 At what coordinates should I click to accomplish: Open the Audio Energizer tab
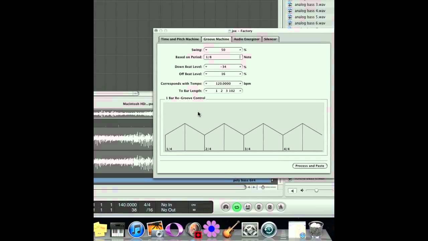pyautogui.click(x=247, y=39)
